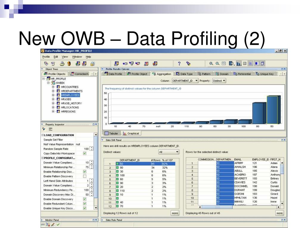Open the Column DEPARTMENT_ID dropdown
The height and width of the screenshot is (228, 305).
[x=185, y=81]
